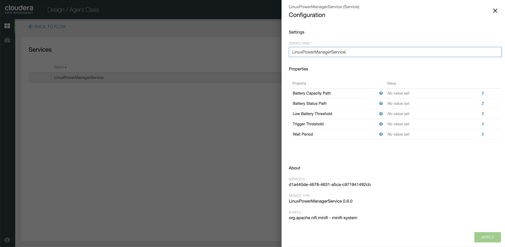
Task: Sort services by Name column
Action: [x=60, y=67]
